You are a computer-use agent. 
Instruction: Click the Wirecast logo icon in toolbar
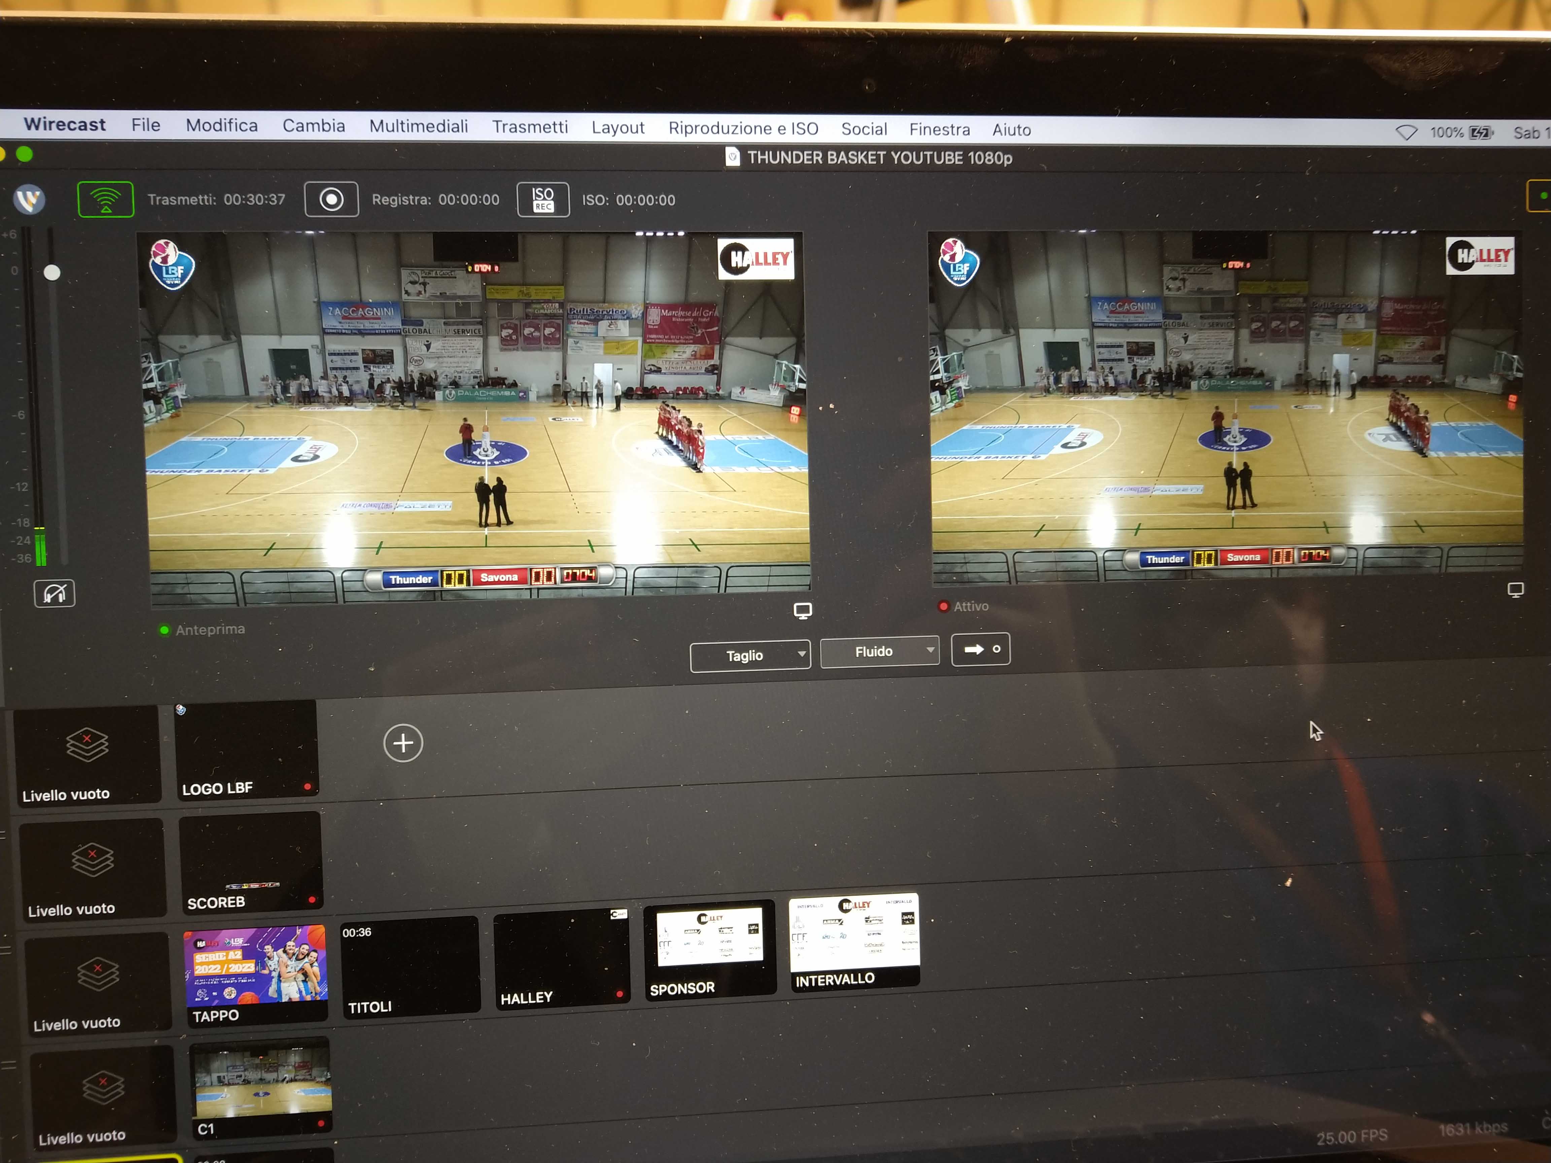29,200
